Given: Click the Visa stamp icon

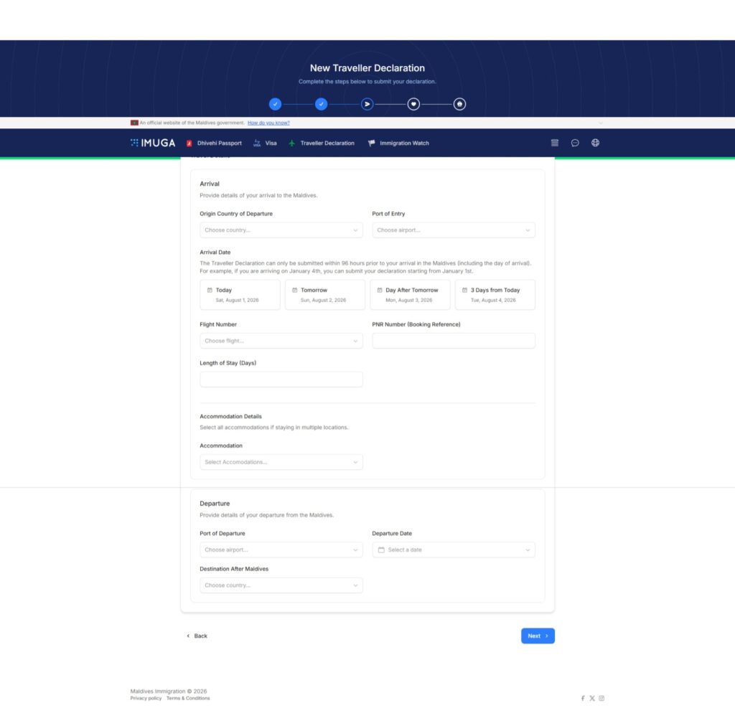Looking at the screenshot, I should click(x=257, y=143).
